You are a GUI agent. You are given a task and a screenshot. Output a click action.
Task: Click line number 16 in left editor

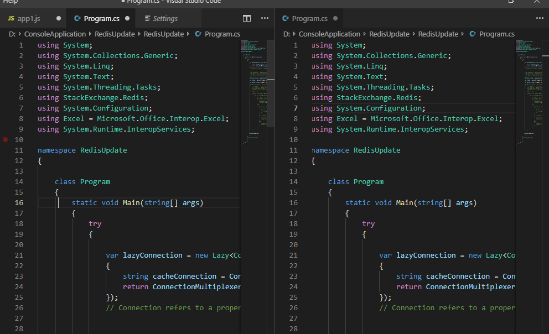point(19,202)
